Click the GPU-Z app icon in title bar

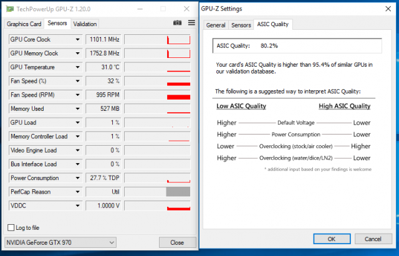pyautogui.click(x=9, y=9)
